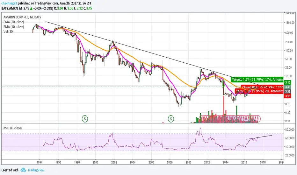Open the chaching23 author profile link

point(9,3)
